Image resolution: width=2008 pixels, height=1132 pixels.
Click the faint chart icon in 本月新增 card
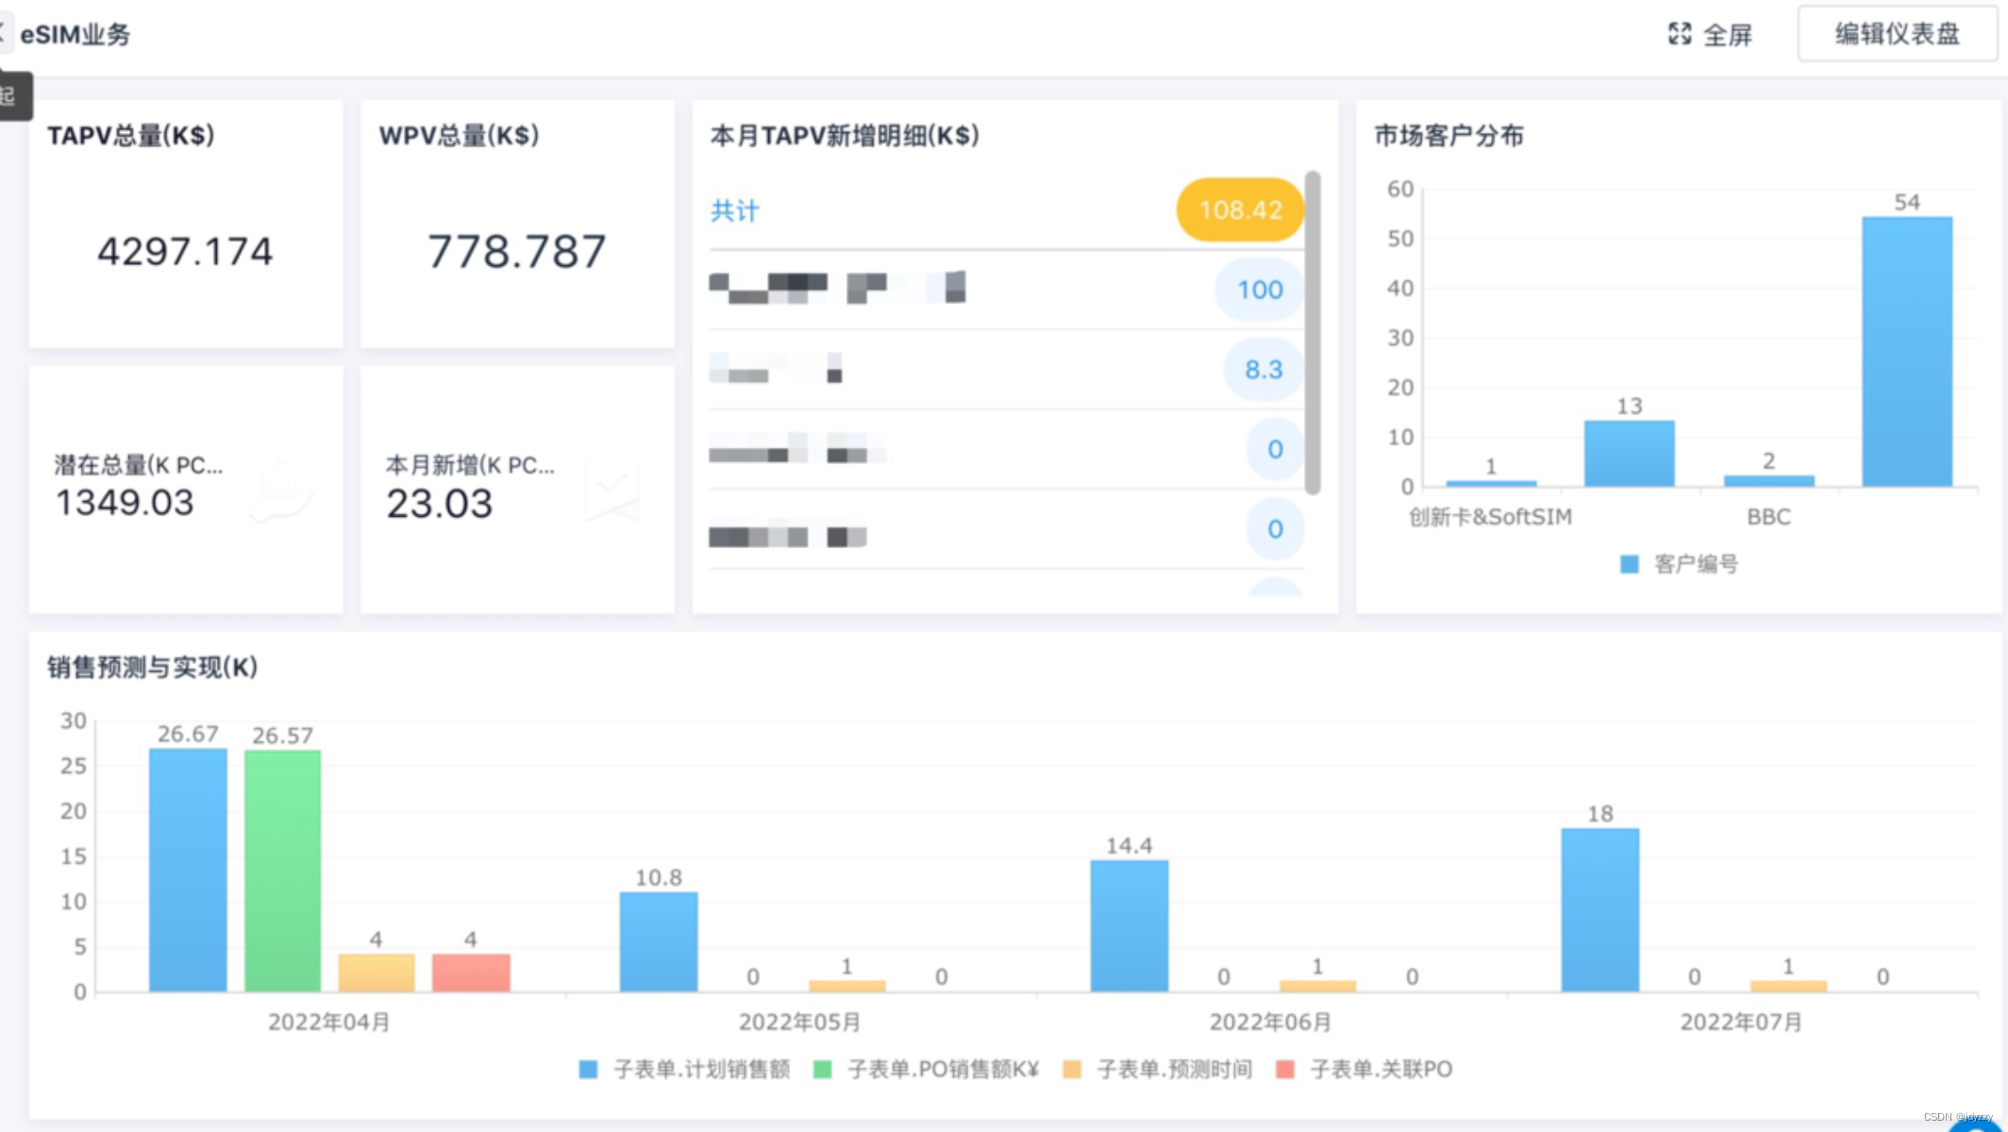[x=611, y=490]
